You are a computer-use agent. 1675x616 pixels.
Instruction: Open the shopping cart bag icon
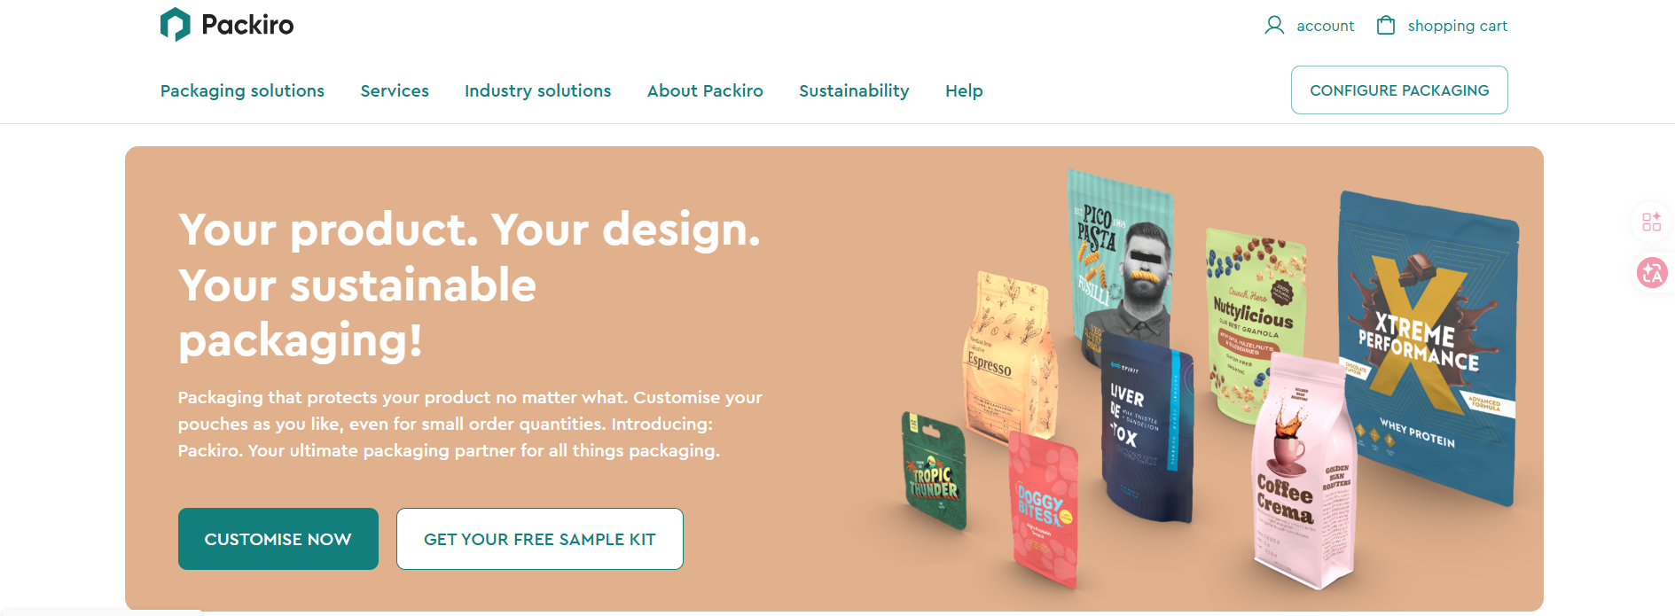(1385, 25)
